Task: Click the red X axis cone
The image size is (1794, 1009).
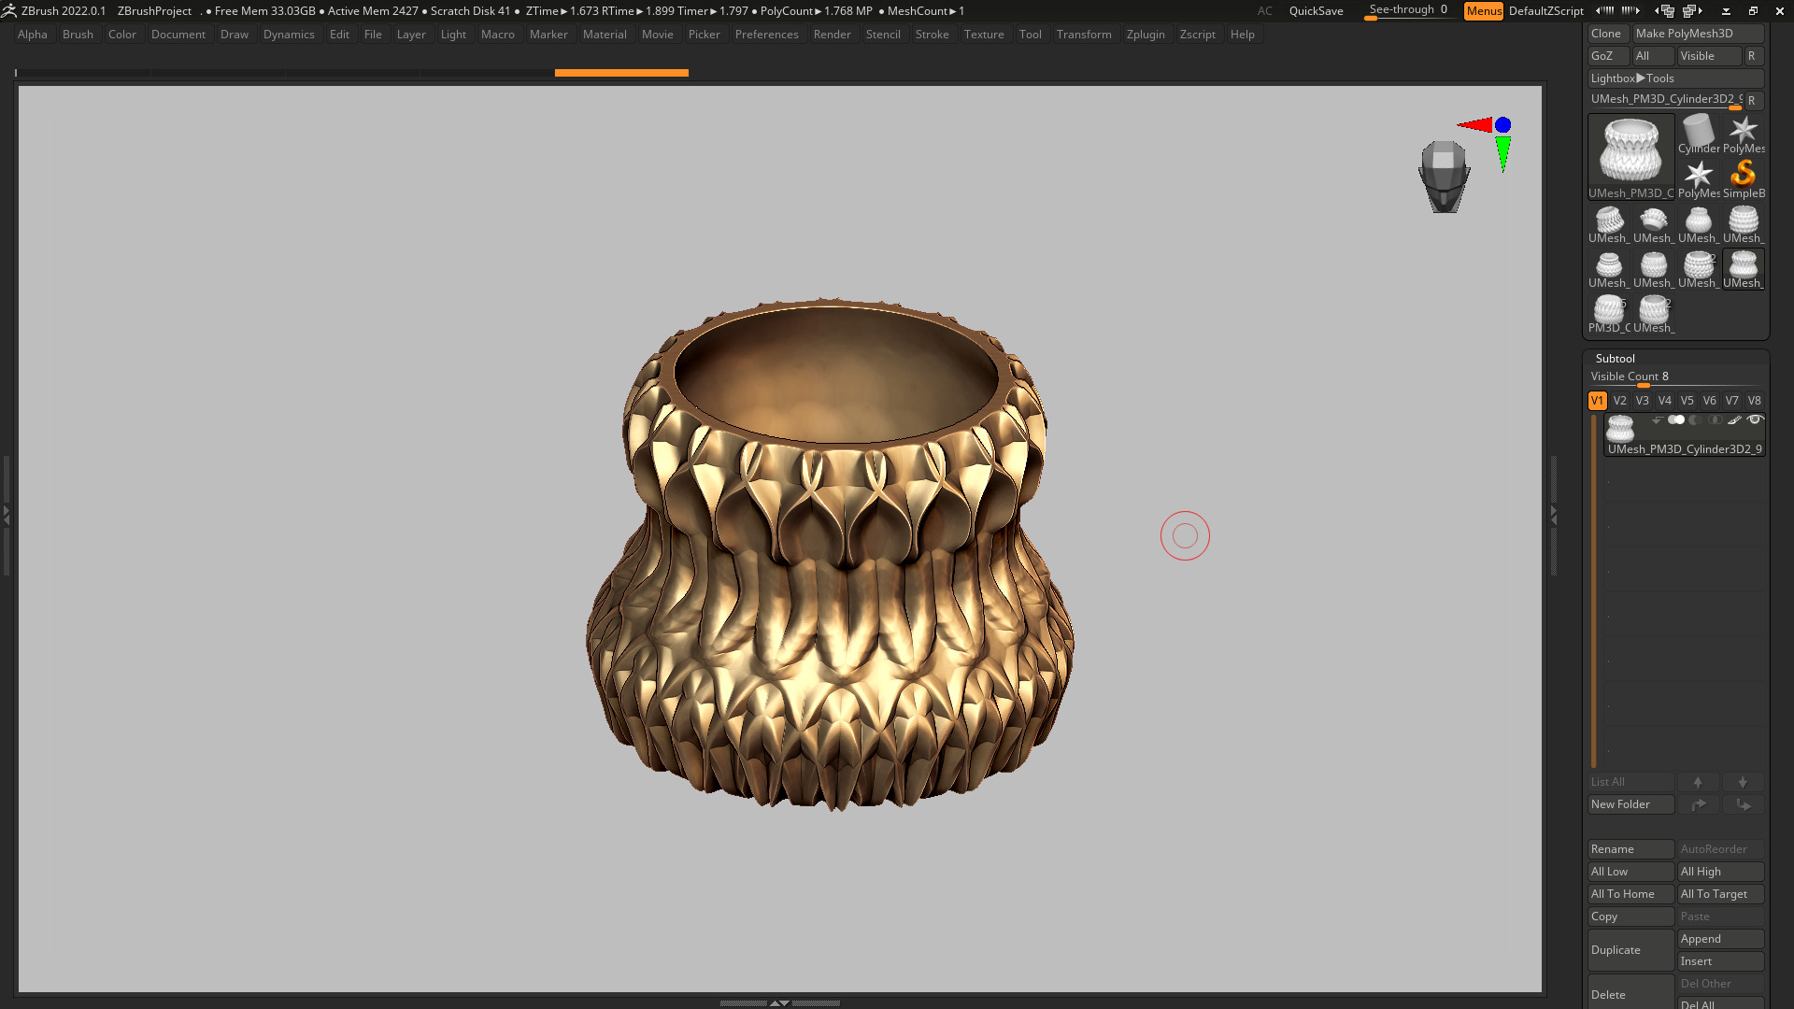Action: 1475,125
